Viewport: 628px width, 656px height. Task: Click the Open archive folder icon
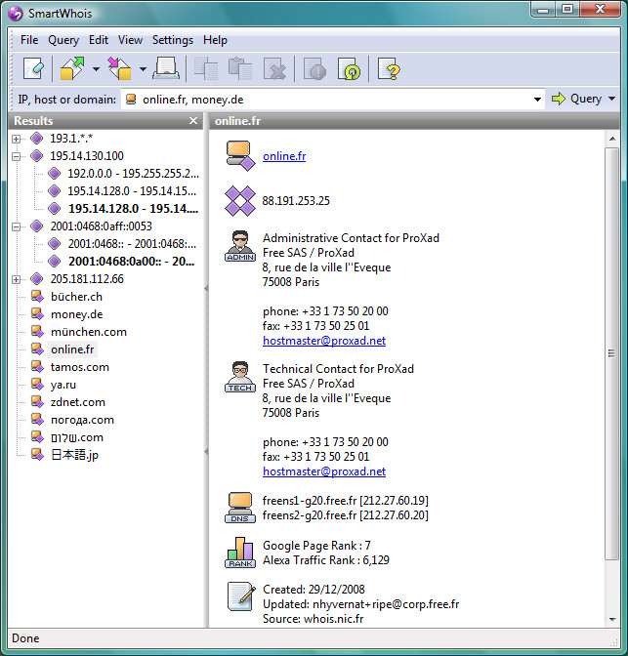click(72, 68)
